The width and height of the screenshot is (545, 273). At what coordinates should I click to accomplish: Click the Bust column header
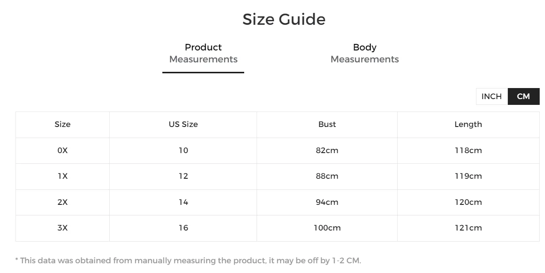[x=327, y=124]
